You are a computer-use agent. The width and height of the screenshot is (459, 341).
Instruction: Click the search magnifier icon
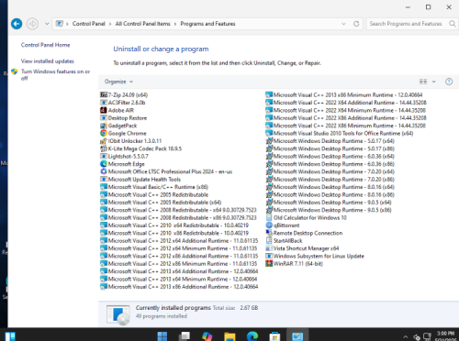[x=452, y=24]
